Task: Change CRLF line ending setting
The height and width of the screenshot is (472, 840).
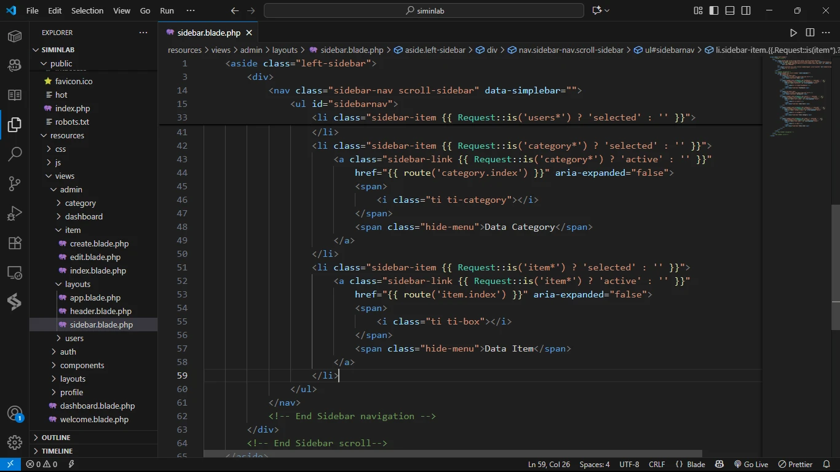Action: tap(657, 465)
